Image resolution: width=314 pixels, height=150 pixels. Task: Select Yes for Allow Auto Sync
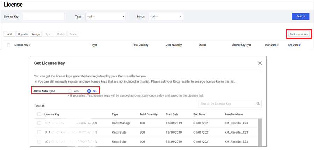click(x=70, y=91)
